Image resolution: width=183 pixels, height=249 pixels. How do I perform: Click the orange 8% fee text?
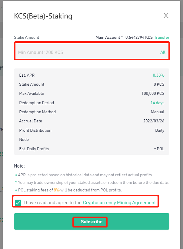(57, 190)
